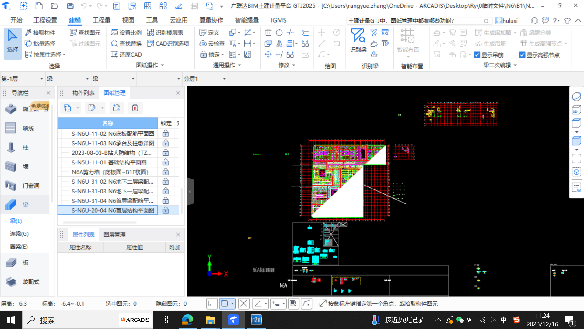
Task: Open 查找替换 find and replace
Action: pyautogui.click(x=126, y=44)
